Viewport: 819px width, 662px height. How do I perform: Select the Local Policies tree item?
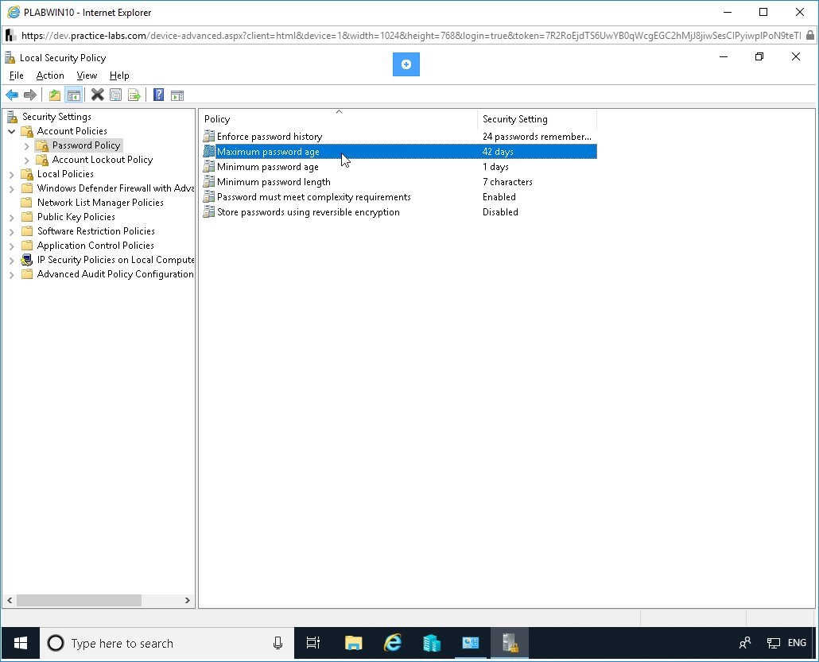click(x=65, y=174)
